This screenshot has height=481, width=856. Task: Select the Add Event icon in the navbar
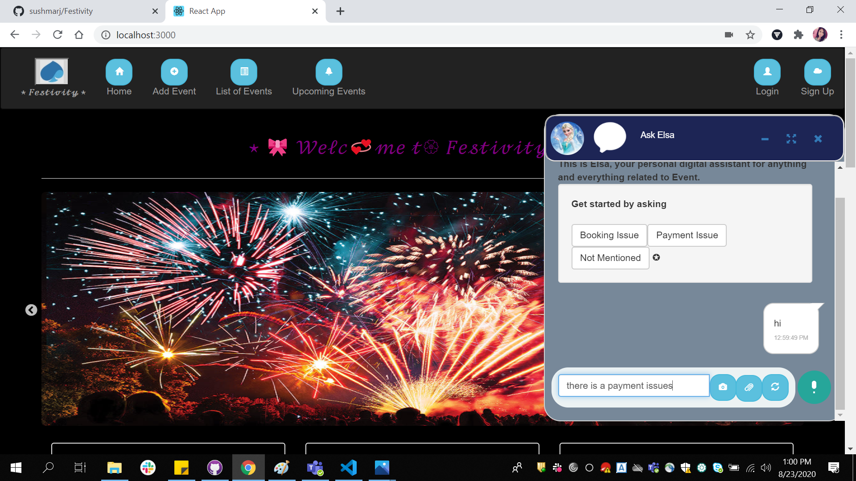click(174, 71)
